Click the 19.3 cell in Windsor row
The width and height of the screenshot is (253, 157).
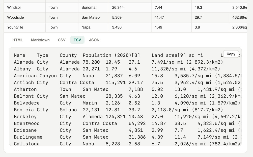(210, 7)
